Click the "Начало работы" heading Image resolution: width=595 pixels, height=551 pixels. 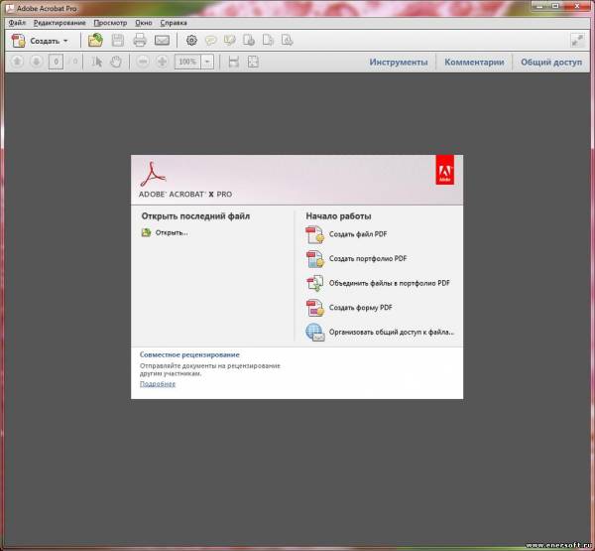click(x=338, y=216)
